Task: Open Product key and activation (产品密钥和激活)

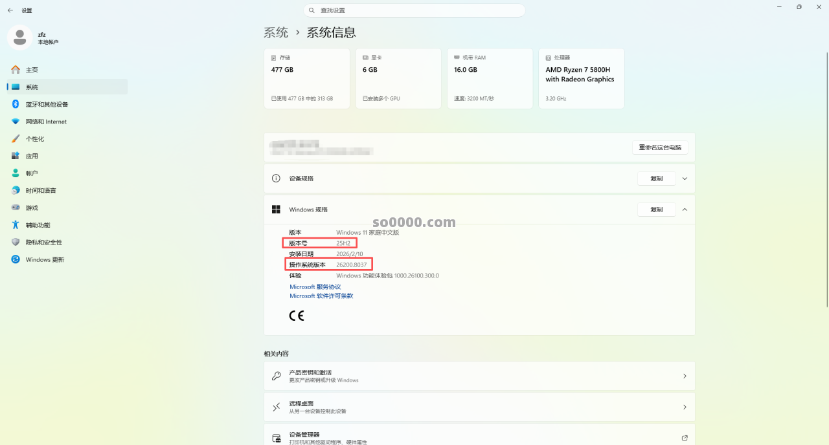Action: [x=479, y=376]
